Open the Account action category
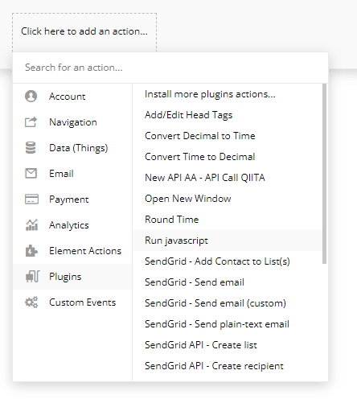Screen dimensions: 357x399 [72, 97]
